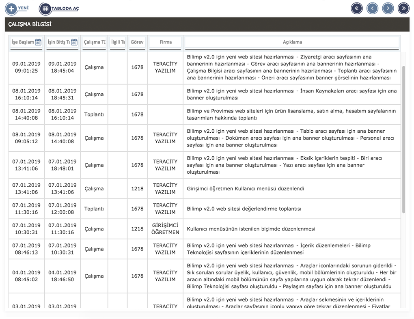Jump to first record with double-left arrow
The image size is (414, 319).
[357, 8]
